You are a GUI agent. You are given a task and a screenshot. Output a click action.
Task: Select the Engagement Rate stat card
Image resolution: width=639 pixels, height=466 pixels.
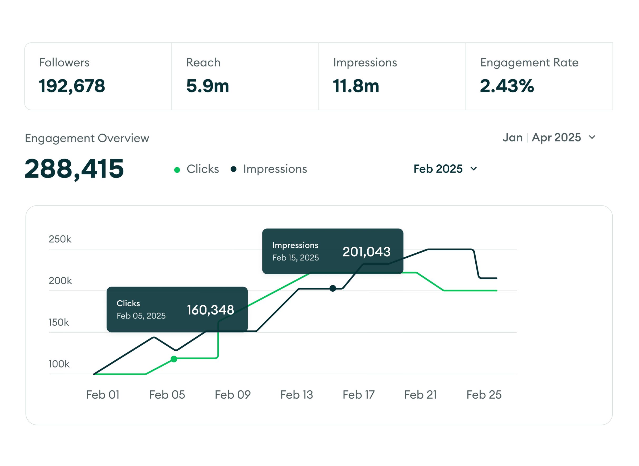coord(539,76)
